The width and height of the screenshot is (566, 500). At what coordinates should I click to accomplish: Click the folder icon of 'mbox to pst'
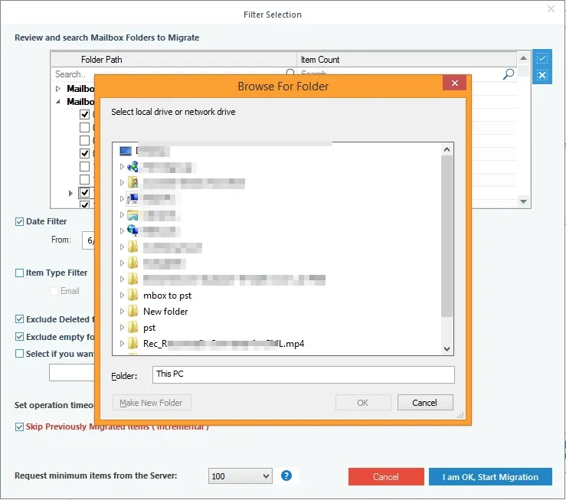click(133, 296)
